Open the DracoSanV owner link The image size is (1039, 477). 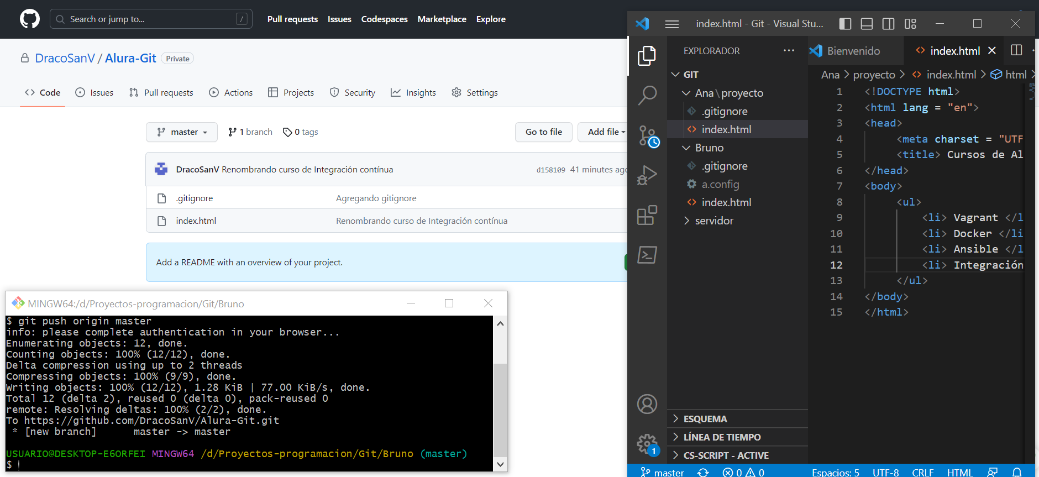(65, 59)
